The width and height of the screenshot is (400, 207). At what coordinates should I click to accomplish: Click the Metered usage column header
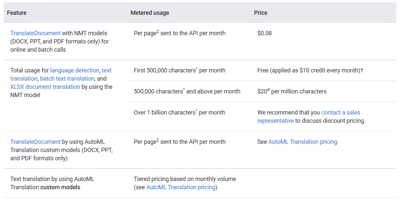tap(150, 13)
